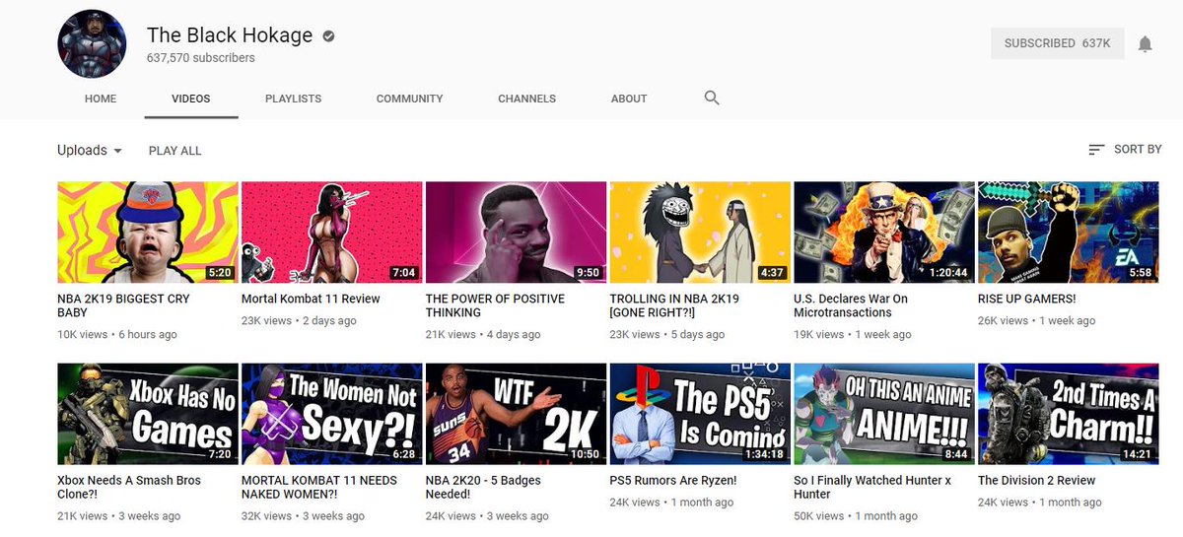The height and width of the screenshot is (537, 1183).
Task: Switch to the HOME tab
Action: 101,99
